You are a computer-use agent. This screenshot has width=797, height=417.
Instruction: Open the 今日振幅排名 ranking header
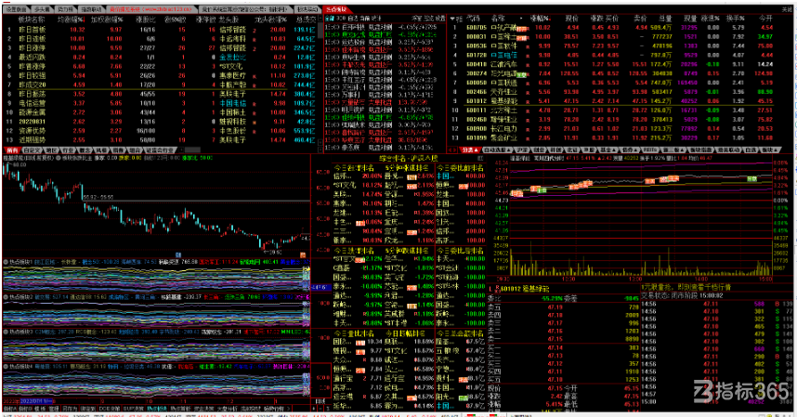[x=405, y=333]
